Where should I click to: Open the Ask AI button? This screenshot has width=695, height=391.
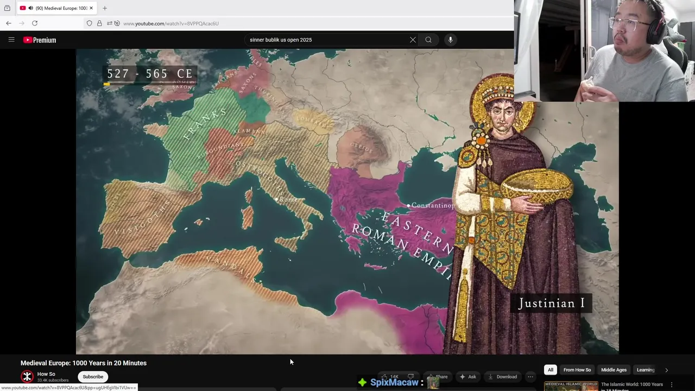point(468,376)
